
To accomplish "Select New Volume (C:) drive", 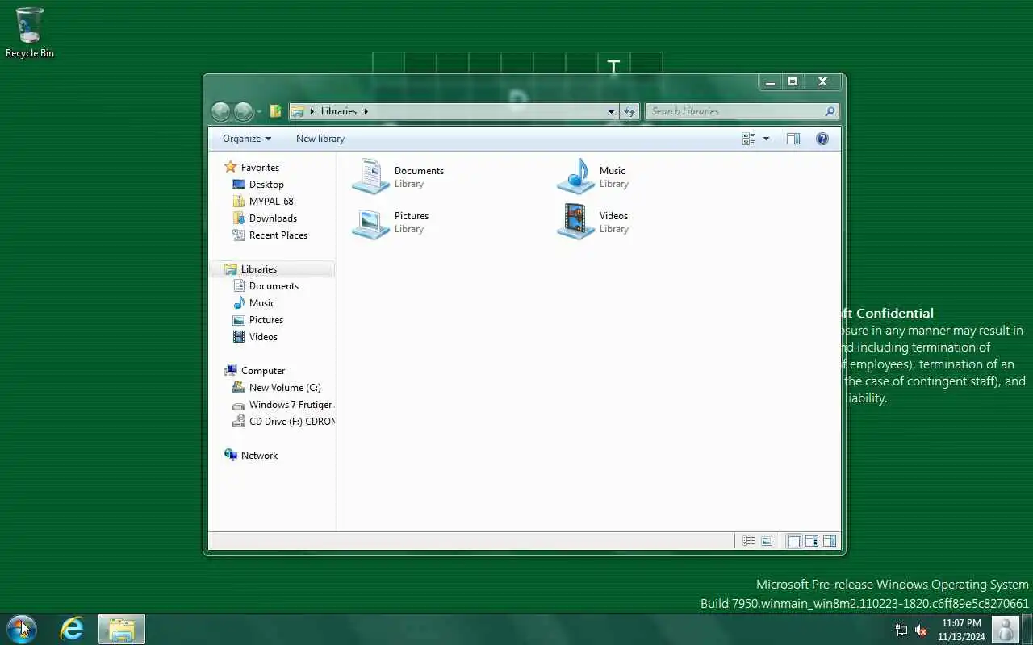I will click(x=277, y=387).
